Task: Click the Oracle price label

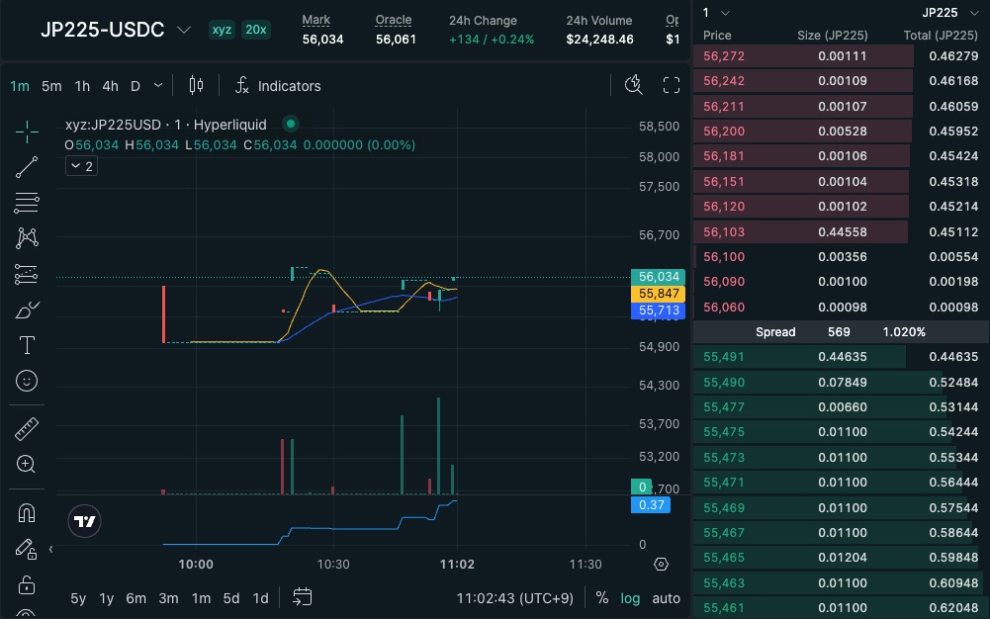Action: (394, 20)
